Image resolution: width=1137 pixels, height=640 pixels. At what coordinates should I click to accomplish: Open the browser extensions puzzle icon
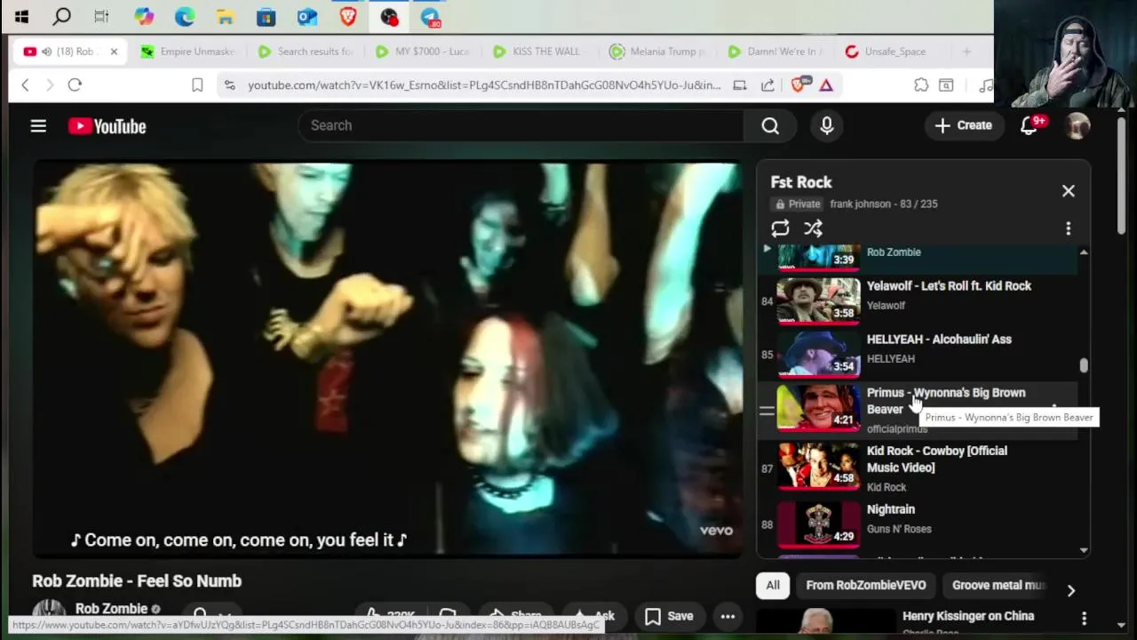click(921, 84)
